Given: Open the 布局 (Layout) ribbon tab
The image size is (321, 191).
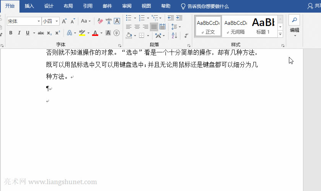Looking at the screenshot, I should (x=68, y=6).
